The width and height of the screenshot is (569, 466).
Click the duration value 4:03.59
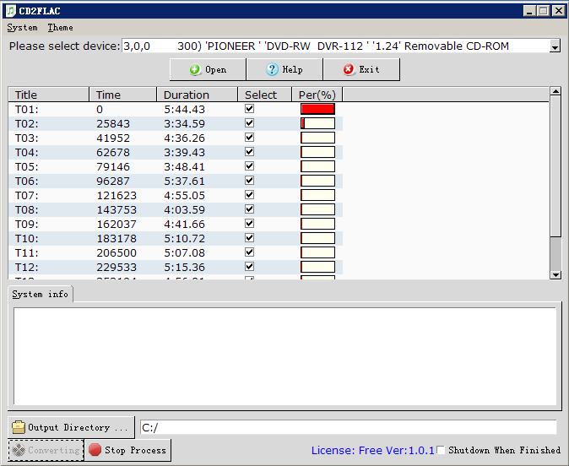184,209
